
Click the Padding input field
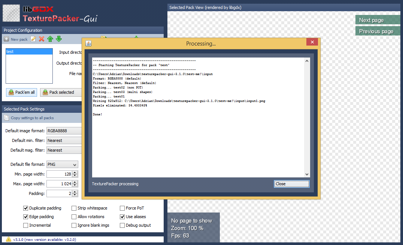pyautogui.click(x=60, y=193)
